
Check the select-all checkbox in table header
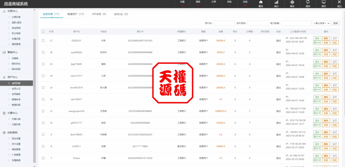[43, 32]
